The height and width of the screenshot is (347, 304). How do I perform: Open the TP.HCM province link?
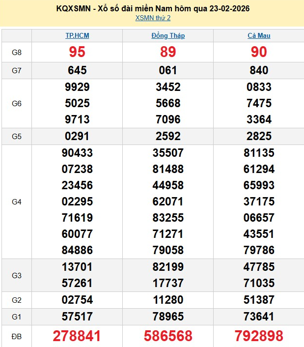tap(77, 36)
